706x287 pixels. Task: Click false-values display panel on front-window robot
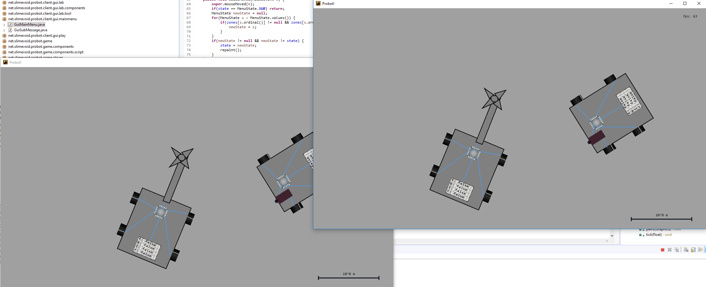[x=459, y=190]
